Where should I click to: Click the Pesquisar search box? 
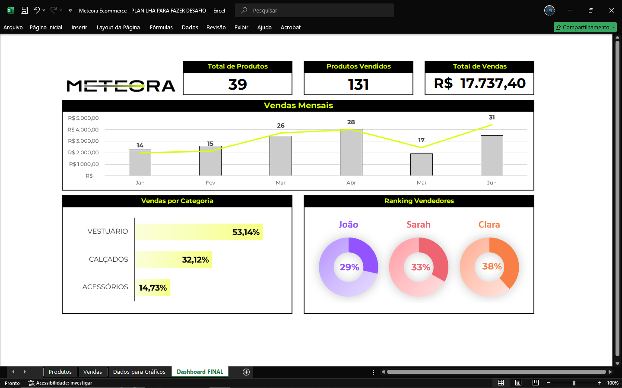coord(314,10)
